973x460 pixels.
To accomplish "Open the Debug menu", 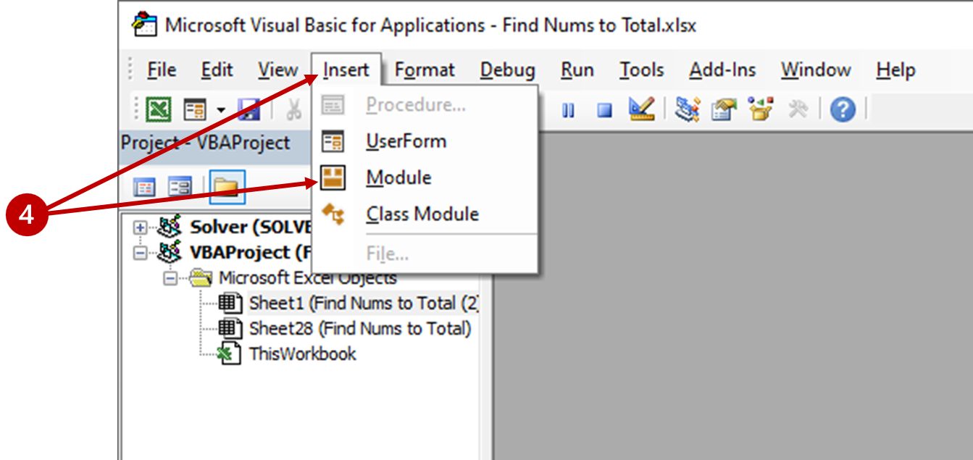I will point(507,70).
